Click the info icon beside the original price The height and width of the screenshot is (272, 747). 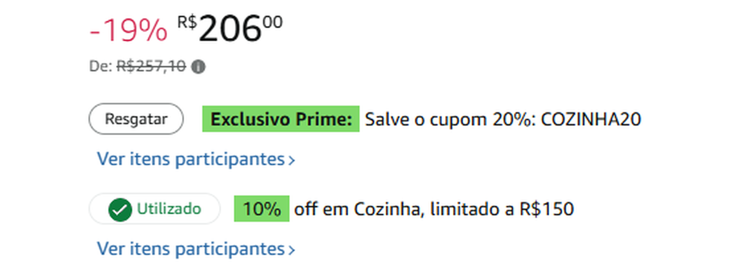point(199,67)
